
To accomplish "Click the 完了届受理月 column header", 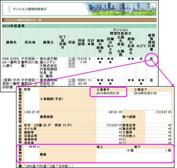I will pyautogui.click(x=62, y=42).
